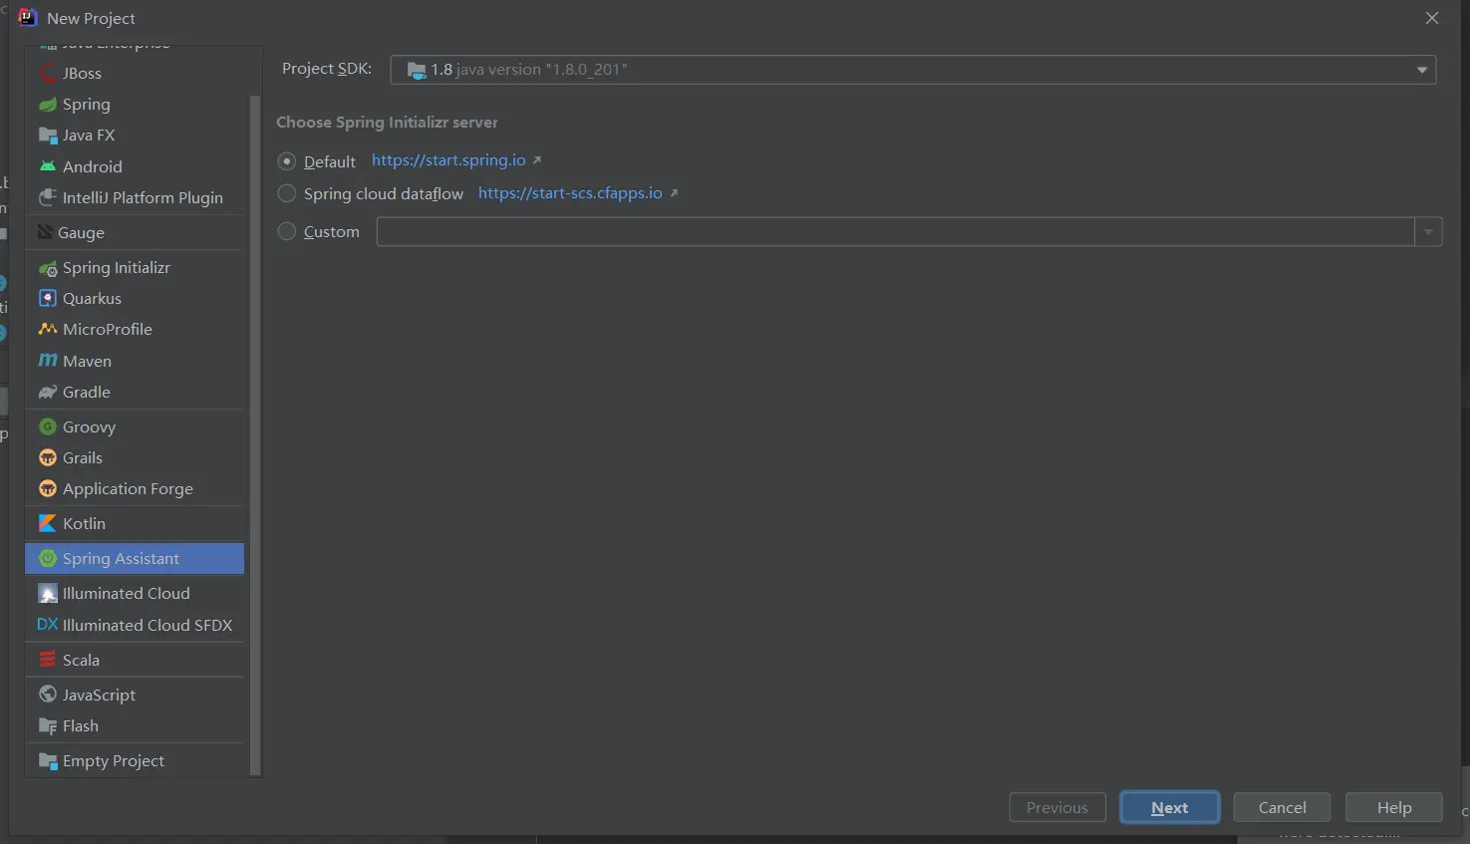The image size is (1470, 844).
Task: Click in the Custom server URL field
Action: tap(895, 231)
